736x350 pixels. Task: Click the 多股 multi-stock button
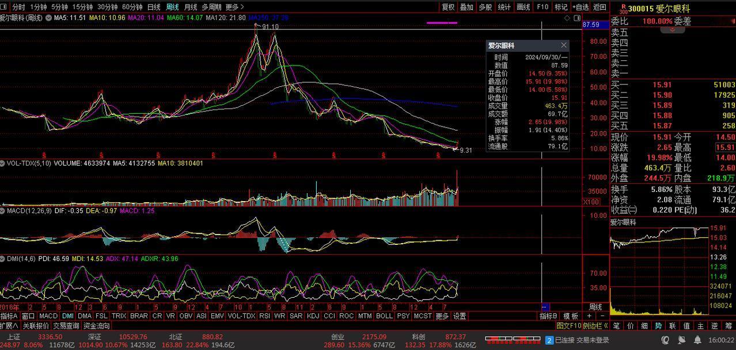(485, 7)
